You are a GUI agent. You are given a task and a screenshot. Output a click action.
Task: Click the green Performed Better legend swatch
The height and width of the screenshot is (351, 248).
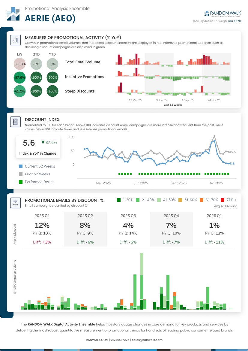[21, 182]
